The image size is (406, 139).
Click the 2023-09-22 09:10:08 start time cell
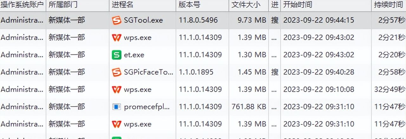coord(318,90)
